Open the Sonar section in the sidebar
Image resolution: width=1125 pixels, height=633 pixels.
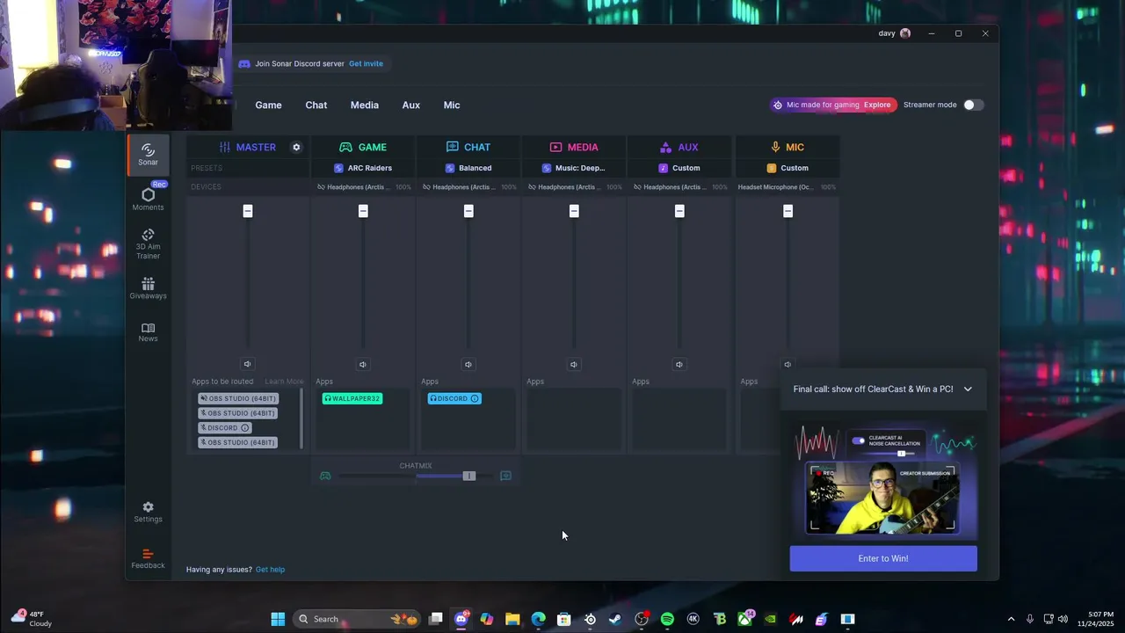coord(148,154)
